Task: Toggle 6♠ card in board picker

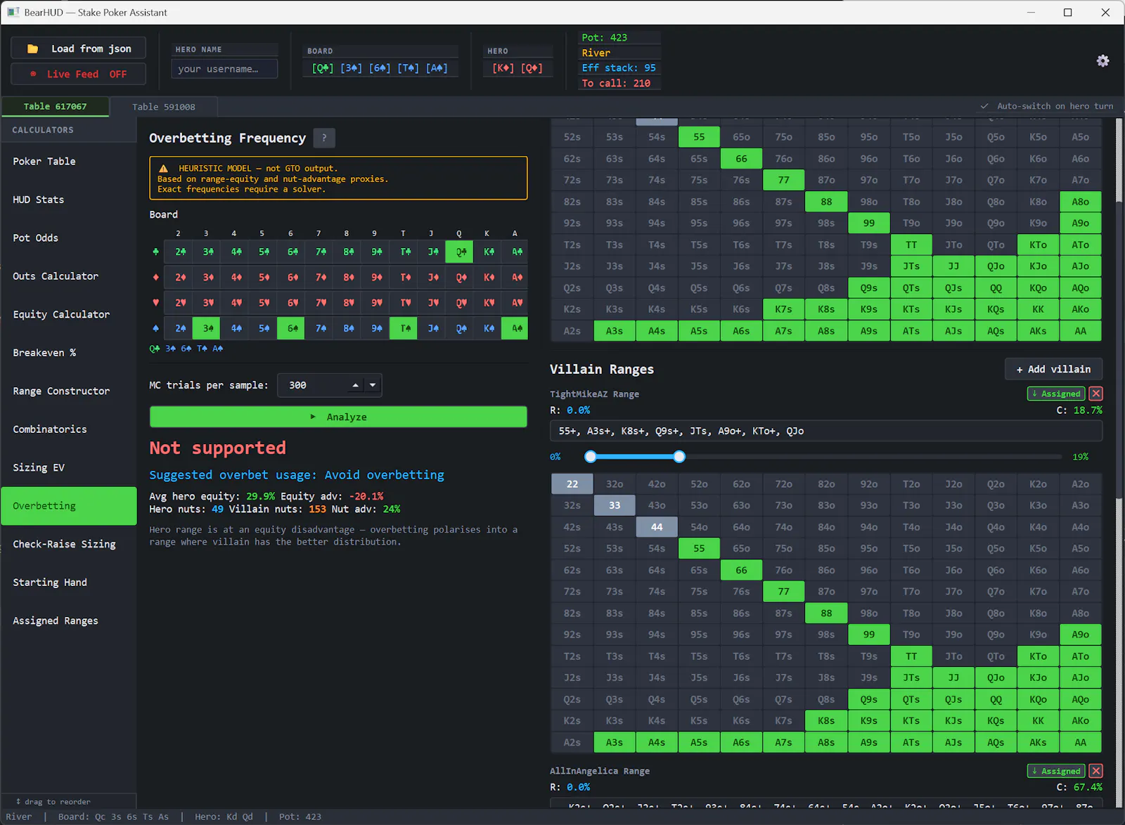Action: coord(291,328)
